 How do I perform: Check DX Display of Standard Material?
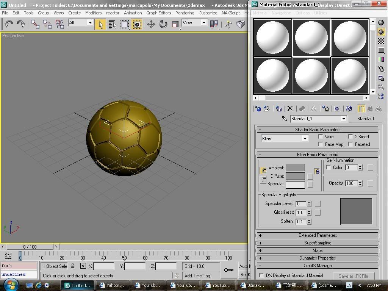click(261, 275)
